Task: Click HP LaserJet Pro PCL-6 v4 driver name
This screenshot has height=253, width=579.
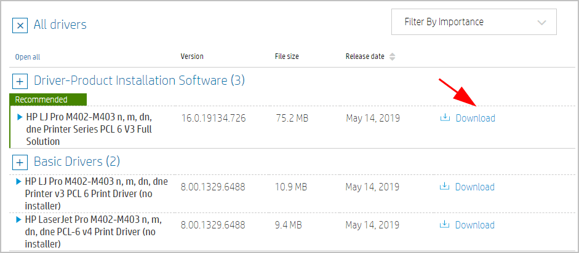Action: tap(94, 232)
